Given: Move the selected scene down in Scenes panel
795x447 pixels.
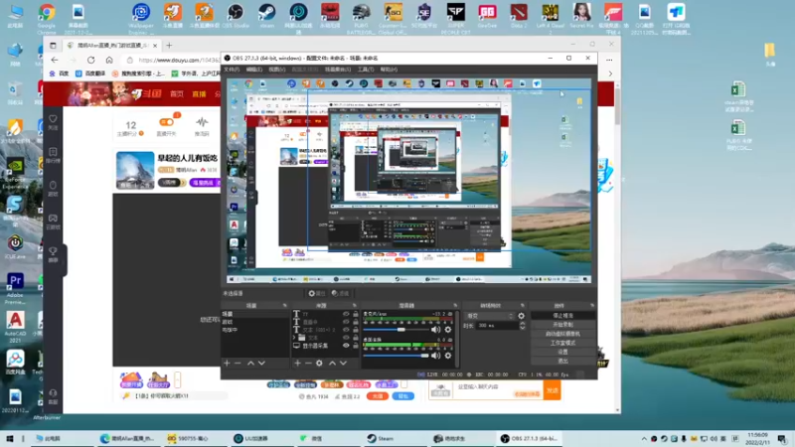Looking at the screenshot, I should 261,363.
